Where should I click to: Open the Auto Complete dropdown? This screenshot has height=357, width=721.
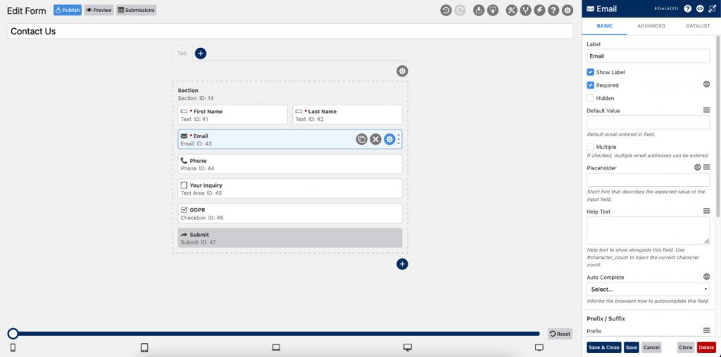[x=648, y=289]
